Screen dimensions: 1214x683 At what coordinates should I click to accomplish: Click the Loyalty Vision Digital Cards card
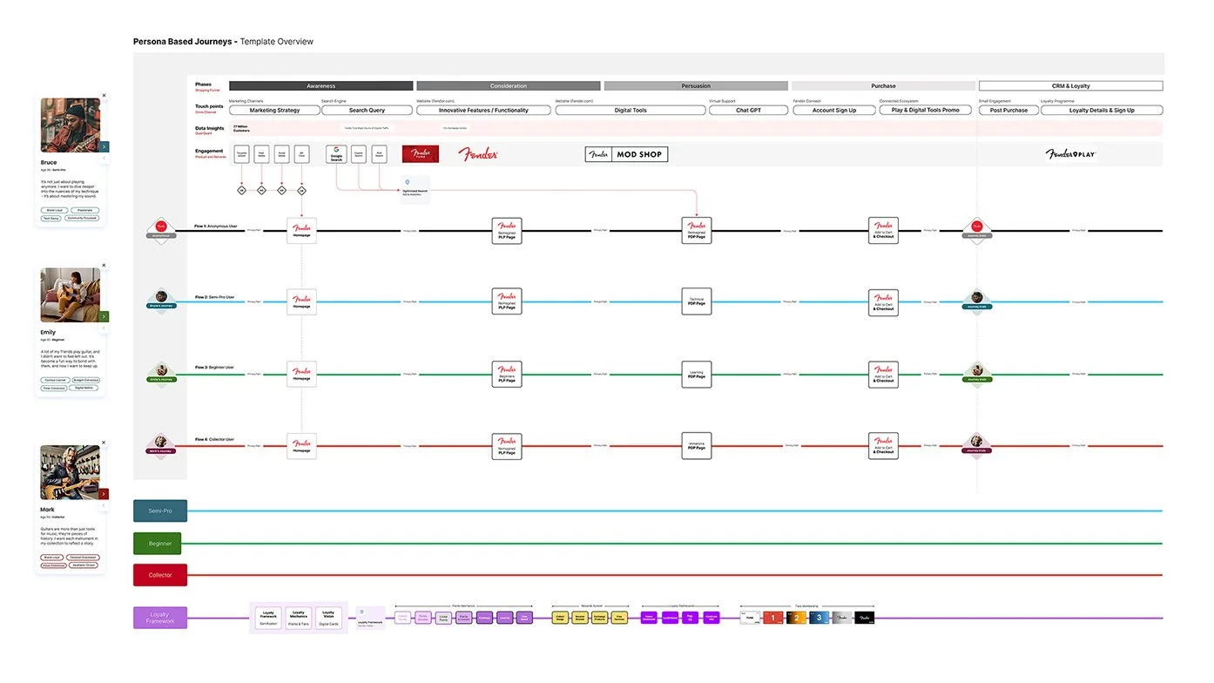328,618
